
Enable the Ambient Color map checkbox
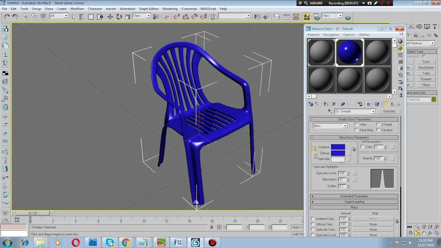pos(312,219)
